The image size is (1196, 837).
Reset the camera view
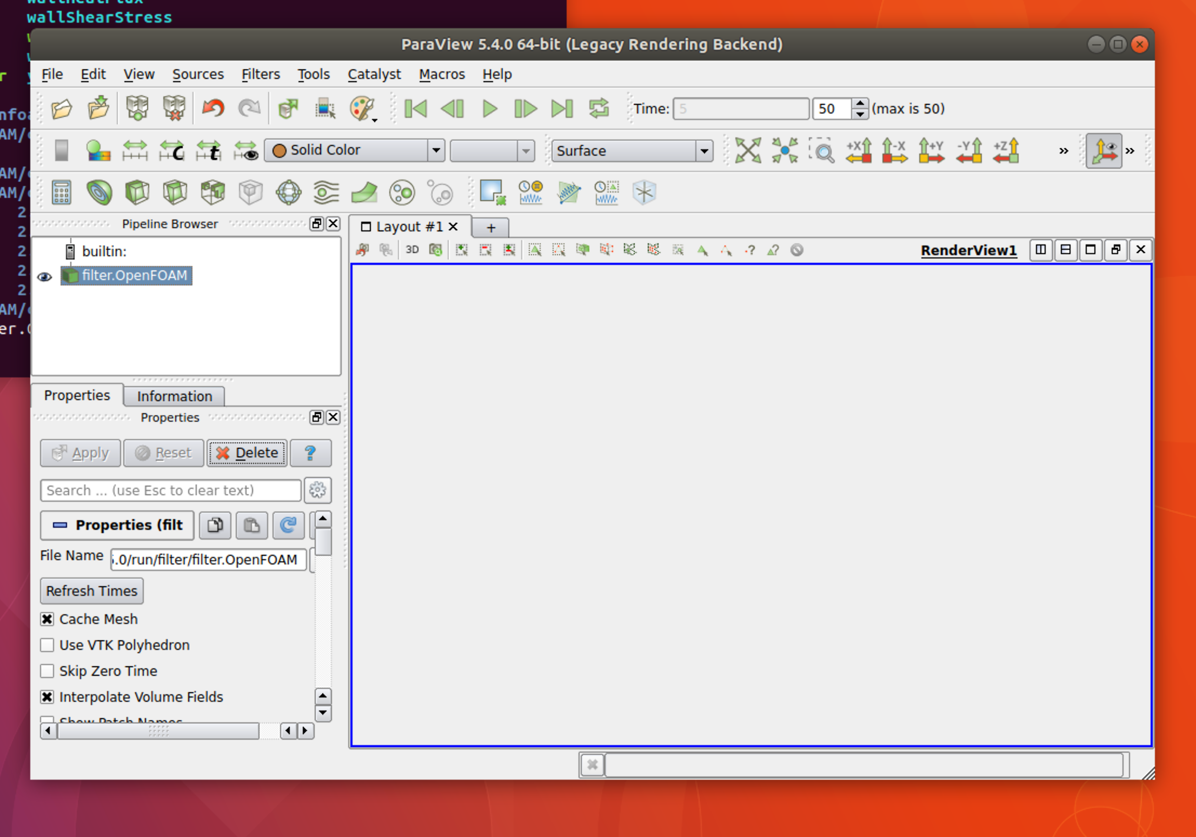pos(748,150)
